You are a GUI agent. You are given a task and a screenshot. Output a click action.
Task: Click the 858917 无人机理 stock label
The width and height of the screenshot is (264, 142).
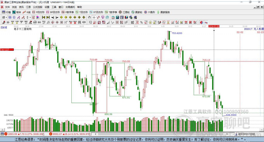pyautogui.click(x=254, y=29)
